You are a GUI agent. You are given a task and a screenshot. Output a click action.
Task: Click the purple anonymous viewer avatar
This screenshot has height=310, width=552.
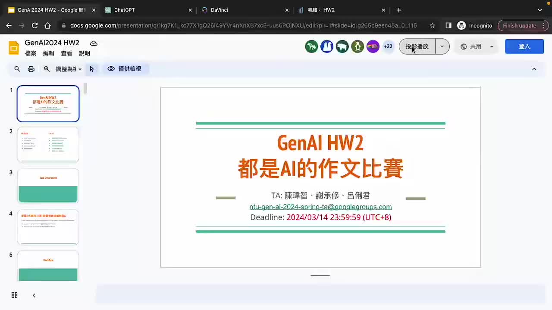(x=373, y=46)
